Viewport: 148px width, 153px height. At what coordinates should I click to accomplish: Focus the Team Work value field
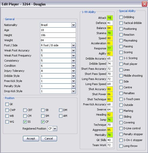tap(110, 145)
